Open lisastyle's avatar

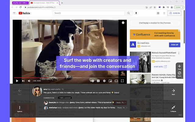pos(46,103)
